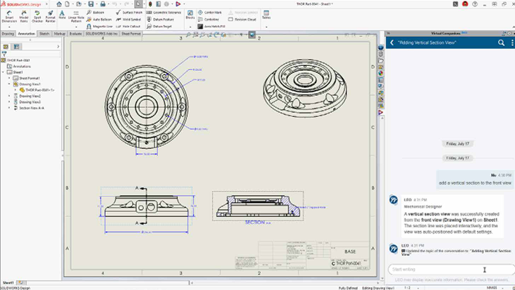Viewport: 515px width, 290px height.
Task: Click Auto Balloon tool
Action: point(99,19)
